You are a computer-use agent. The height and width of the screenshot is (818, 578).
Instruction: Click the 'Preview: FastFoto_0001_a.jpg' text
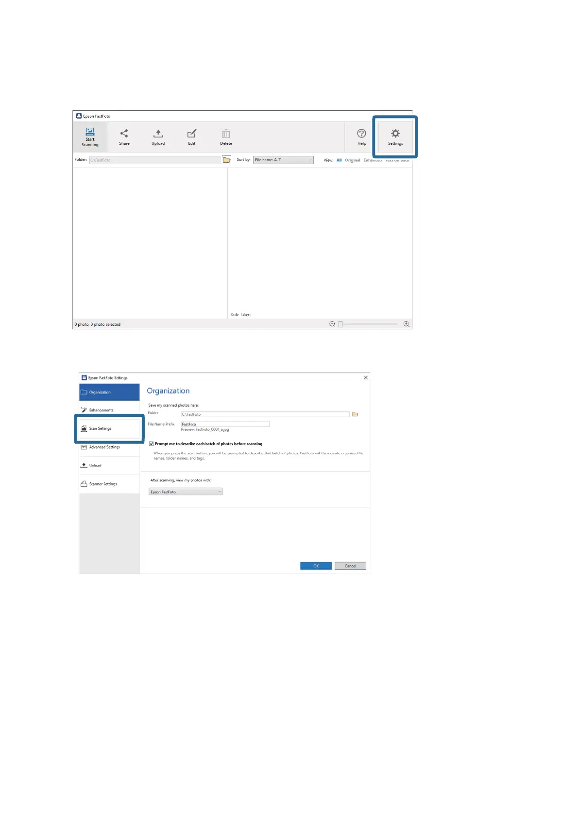tap(205, 429)
